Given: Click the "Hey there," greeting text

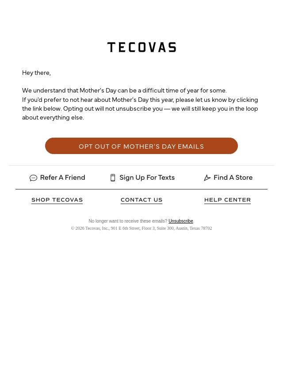Looking at the screenshot, I should [36, 73].
